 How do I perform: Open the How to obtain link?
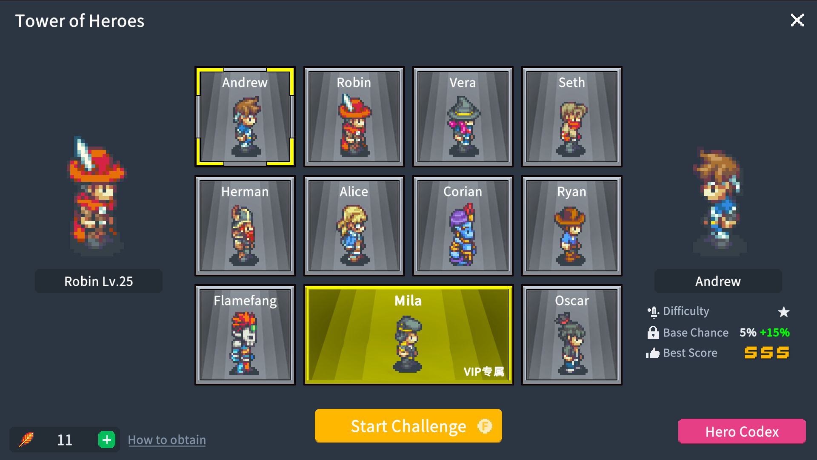click(x=167, y=440)
